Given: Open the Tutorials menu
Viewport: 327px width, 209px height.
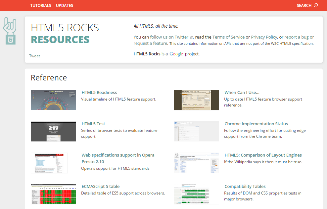Looking at the screenshot, I should tap(40, 5).
